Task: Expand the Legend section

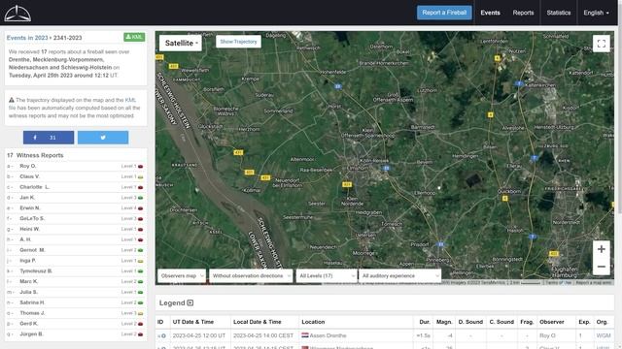Action: [x=190, y=302]
